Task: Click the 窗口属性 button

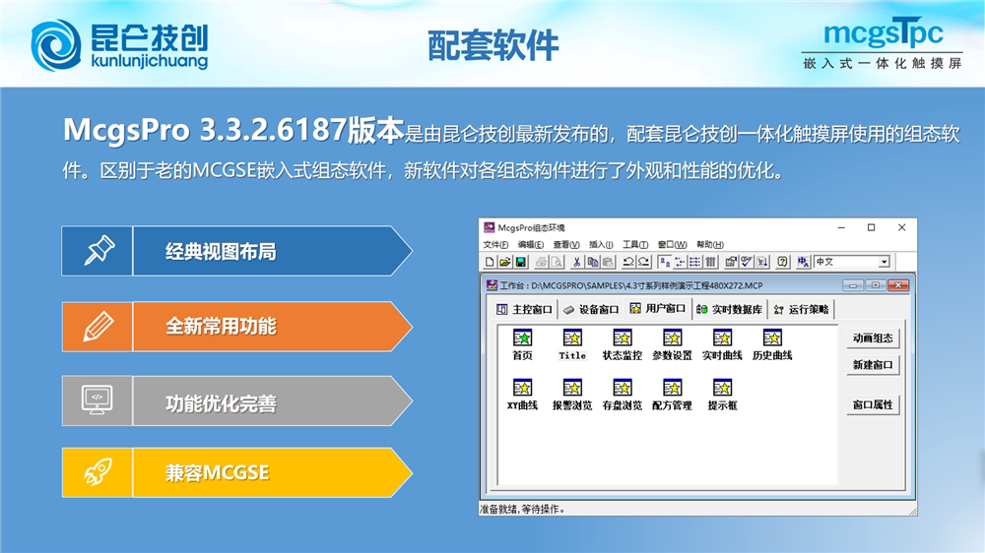Action: tap(873, 404)
